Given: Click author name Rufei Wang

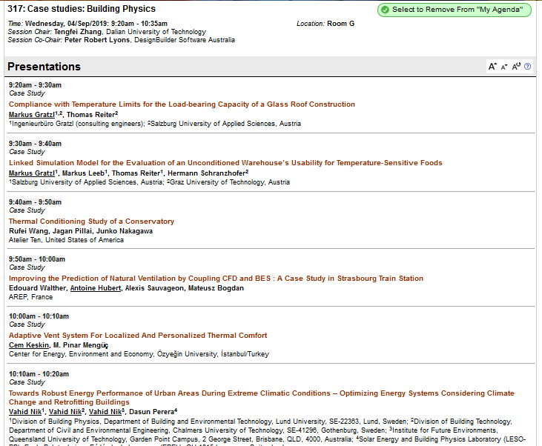Looking at the screenshot, I should pos(28,231).
